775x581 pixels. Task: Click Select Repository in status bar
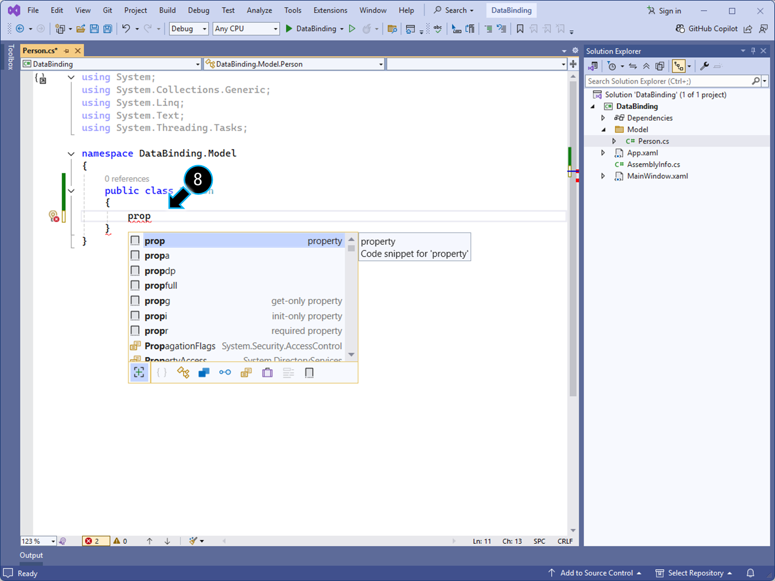tap(694, 573)
